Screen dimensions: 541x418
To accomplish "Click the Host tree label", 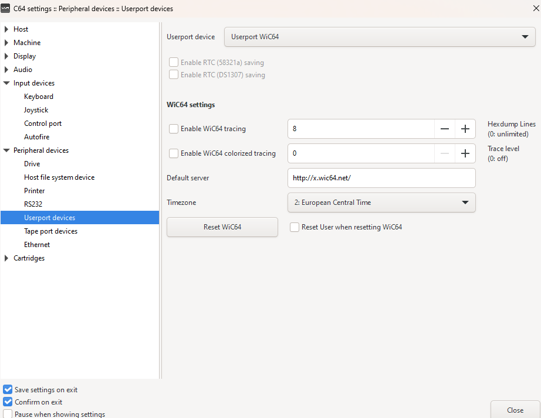I will tap(21, 29).
